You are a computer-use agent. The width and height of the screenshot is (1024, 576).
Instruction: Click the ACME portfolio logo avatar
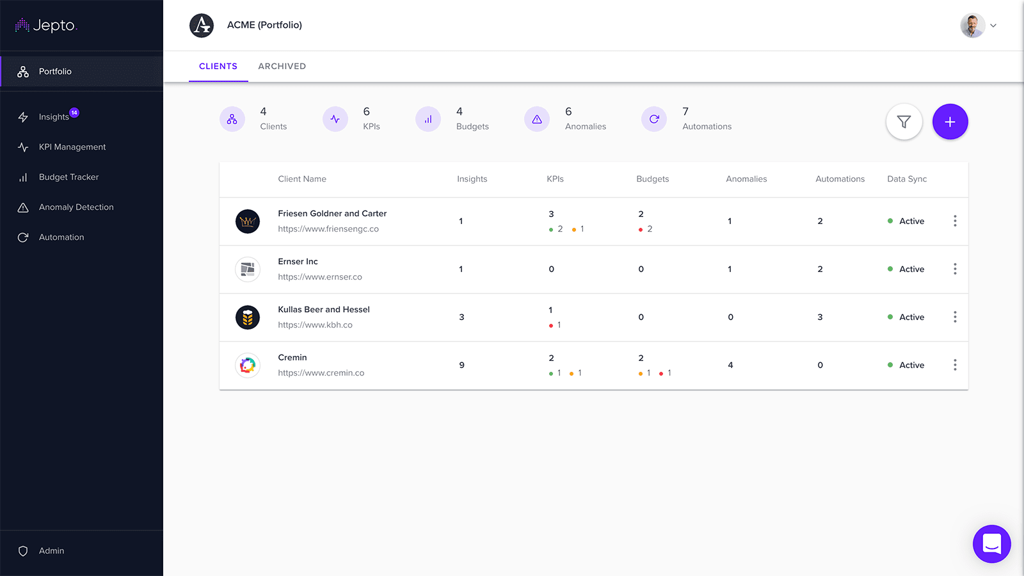pyautogui.click(x=202, y=26)
